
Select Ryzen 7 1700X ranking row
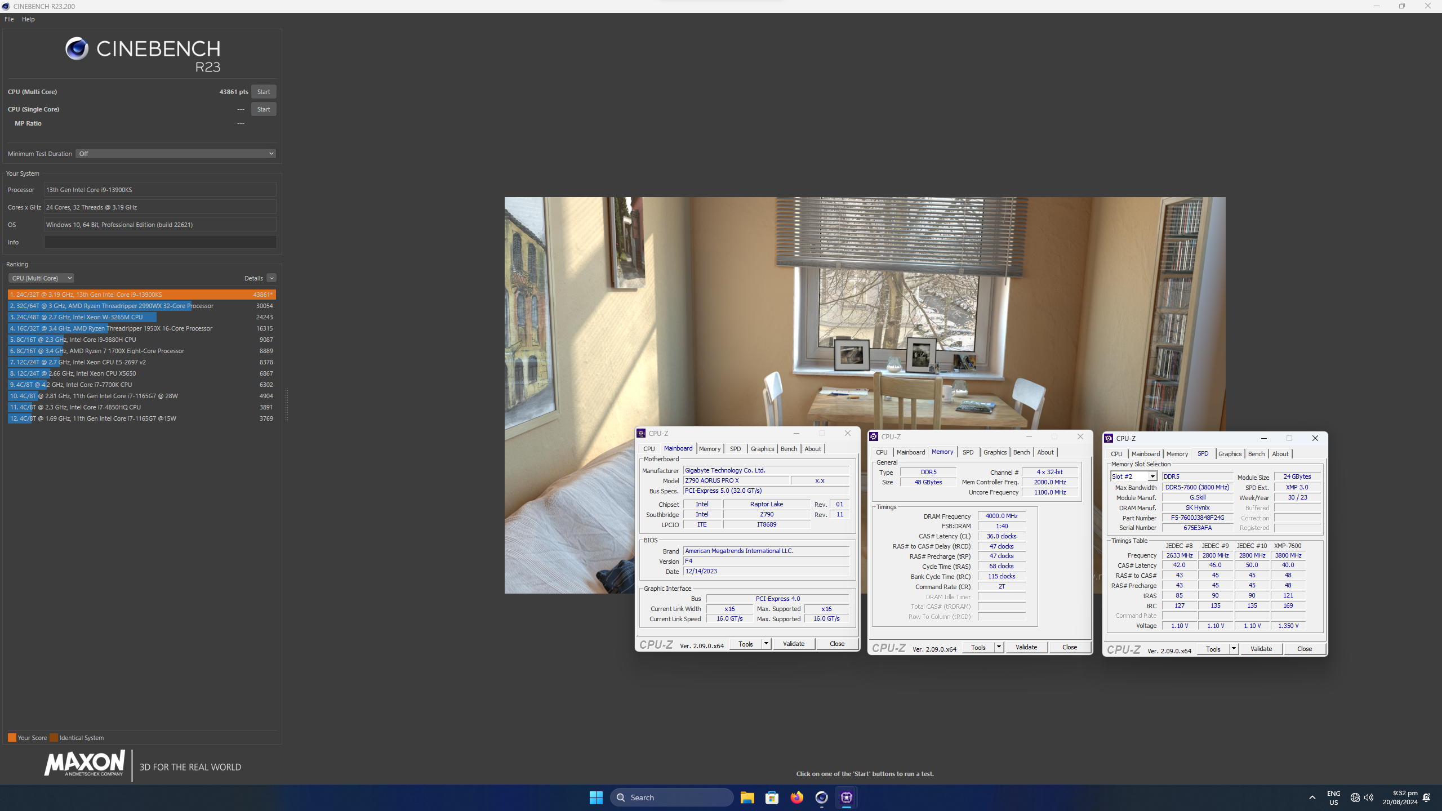(141, 351)
